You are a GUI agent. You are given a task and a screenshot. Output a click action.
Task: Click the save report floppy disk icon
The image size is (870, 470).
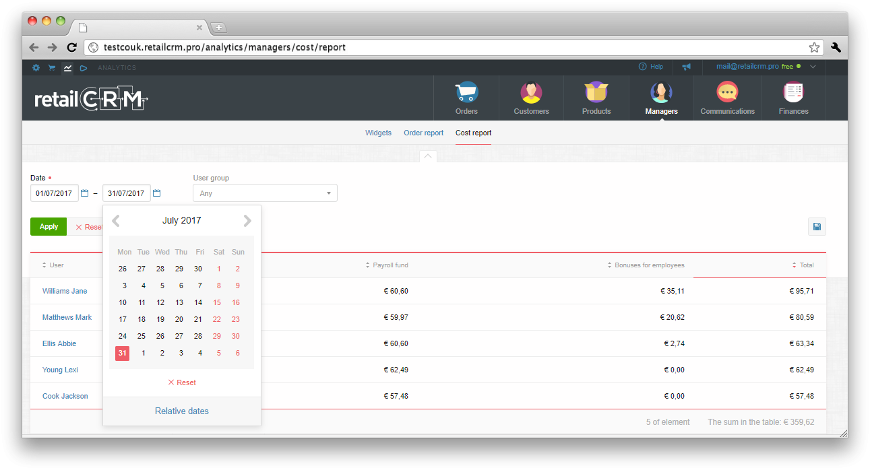coord(817,227)
